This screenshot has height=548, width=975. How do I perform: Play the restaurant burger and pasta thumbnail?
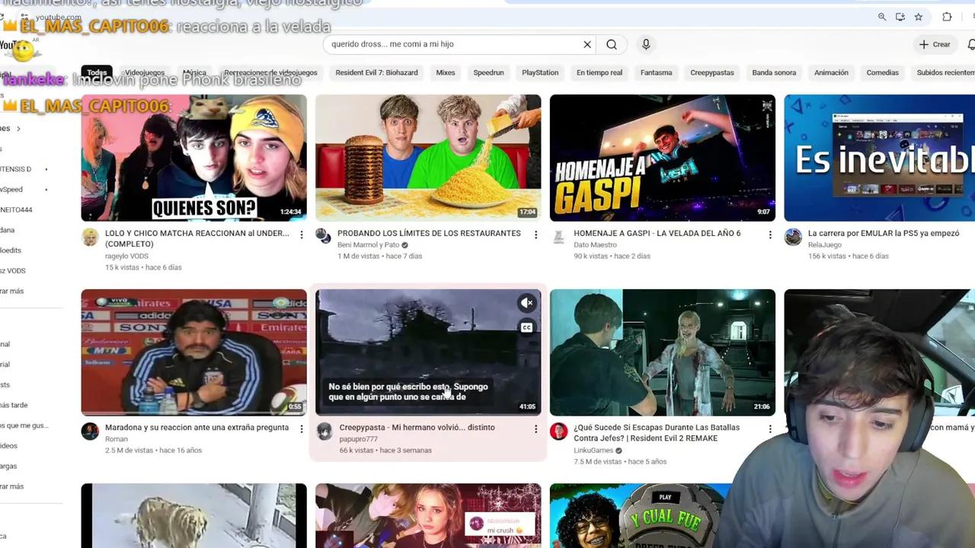point(428,158)
